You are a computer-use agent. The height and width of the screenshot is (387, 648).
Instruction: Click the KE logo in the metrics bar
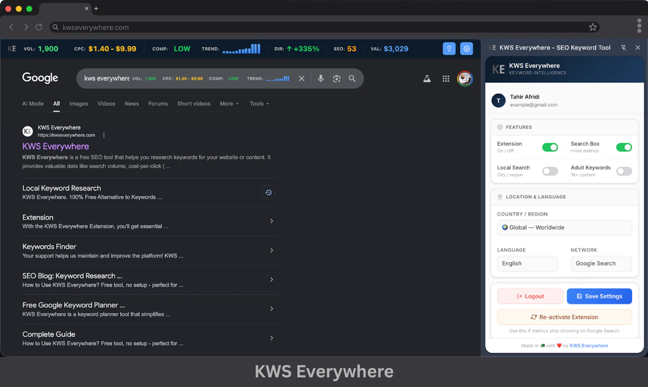click(x=12, y=49)
